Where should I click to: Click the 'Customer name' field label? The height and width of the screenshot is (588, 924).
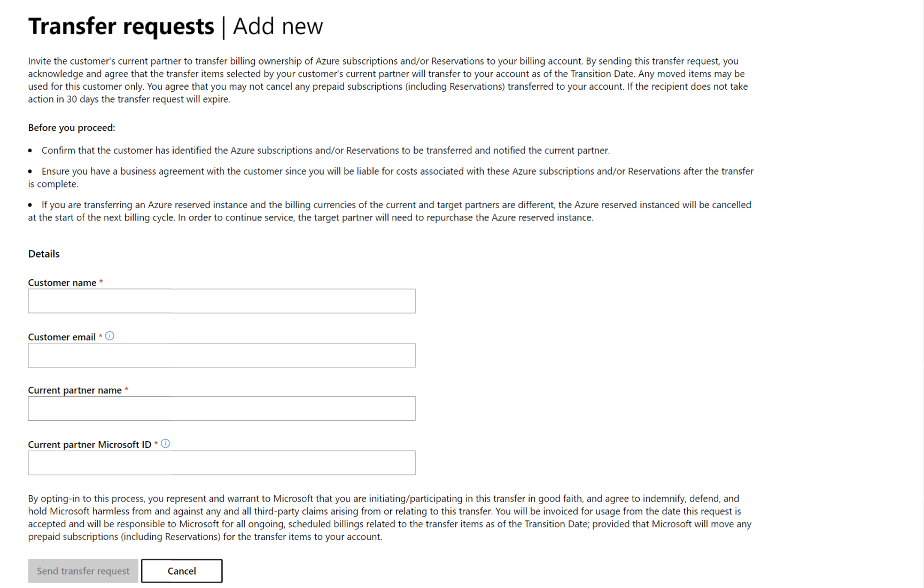[62, 283]
